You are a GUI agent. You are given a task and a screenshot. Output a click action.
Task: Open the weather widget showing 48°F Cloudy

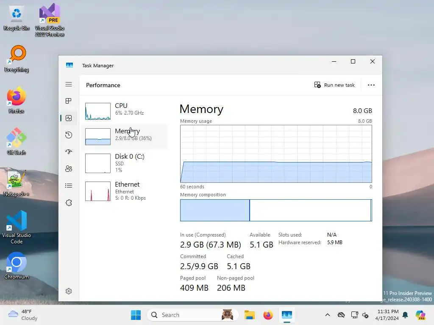[x=23, y=315]
